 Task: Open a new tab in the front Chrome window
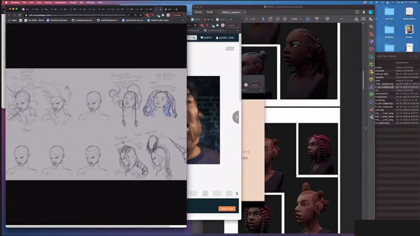coord(176,9)
